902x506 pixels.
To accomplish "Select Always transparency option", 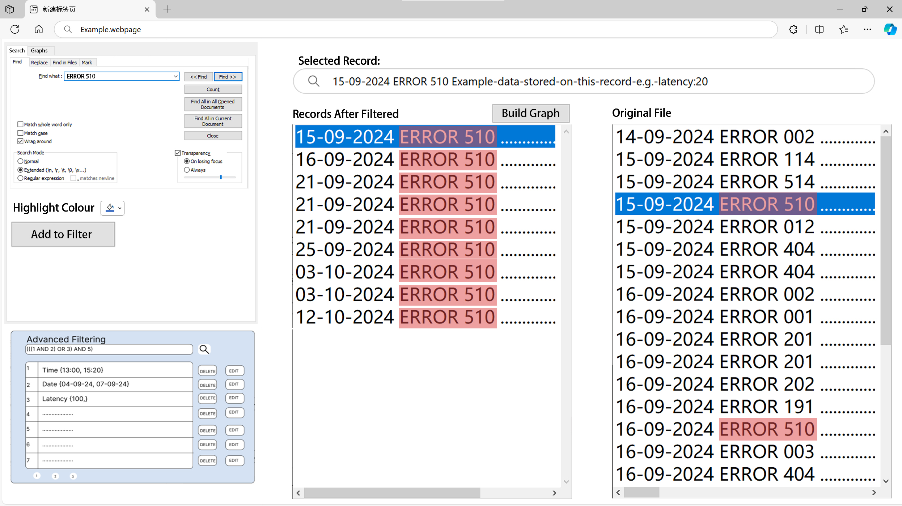I will coord(187,170).
